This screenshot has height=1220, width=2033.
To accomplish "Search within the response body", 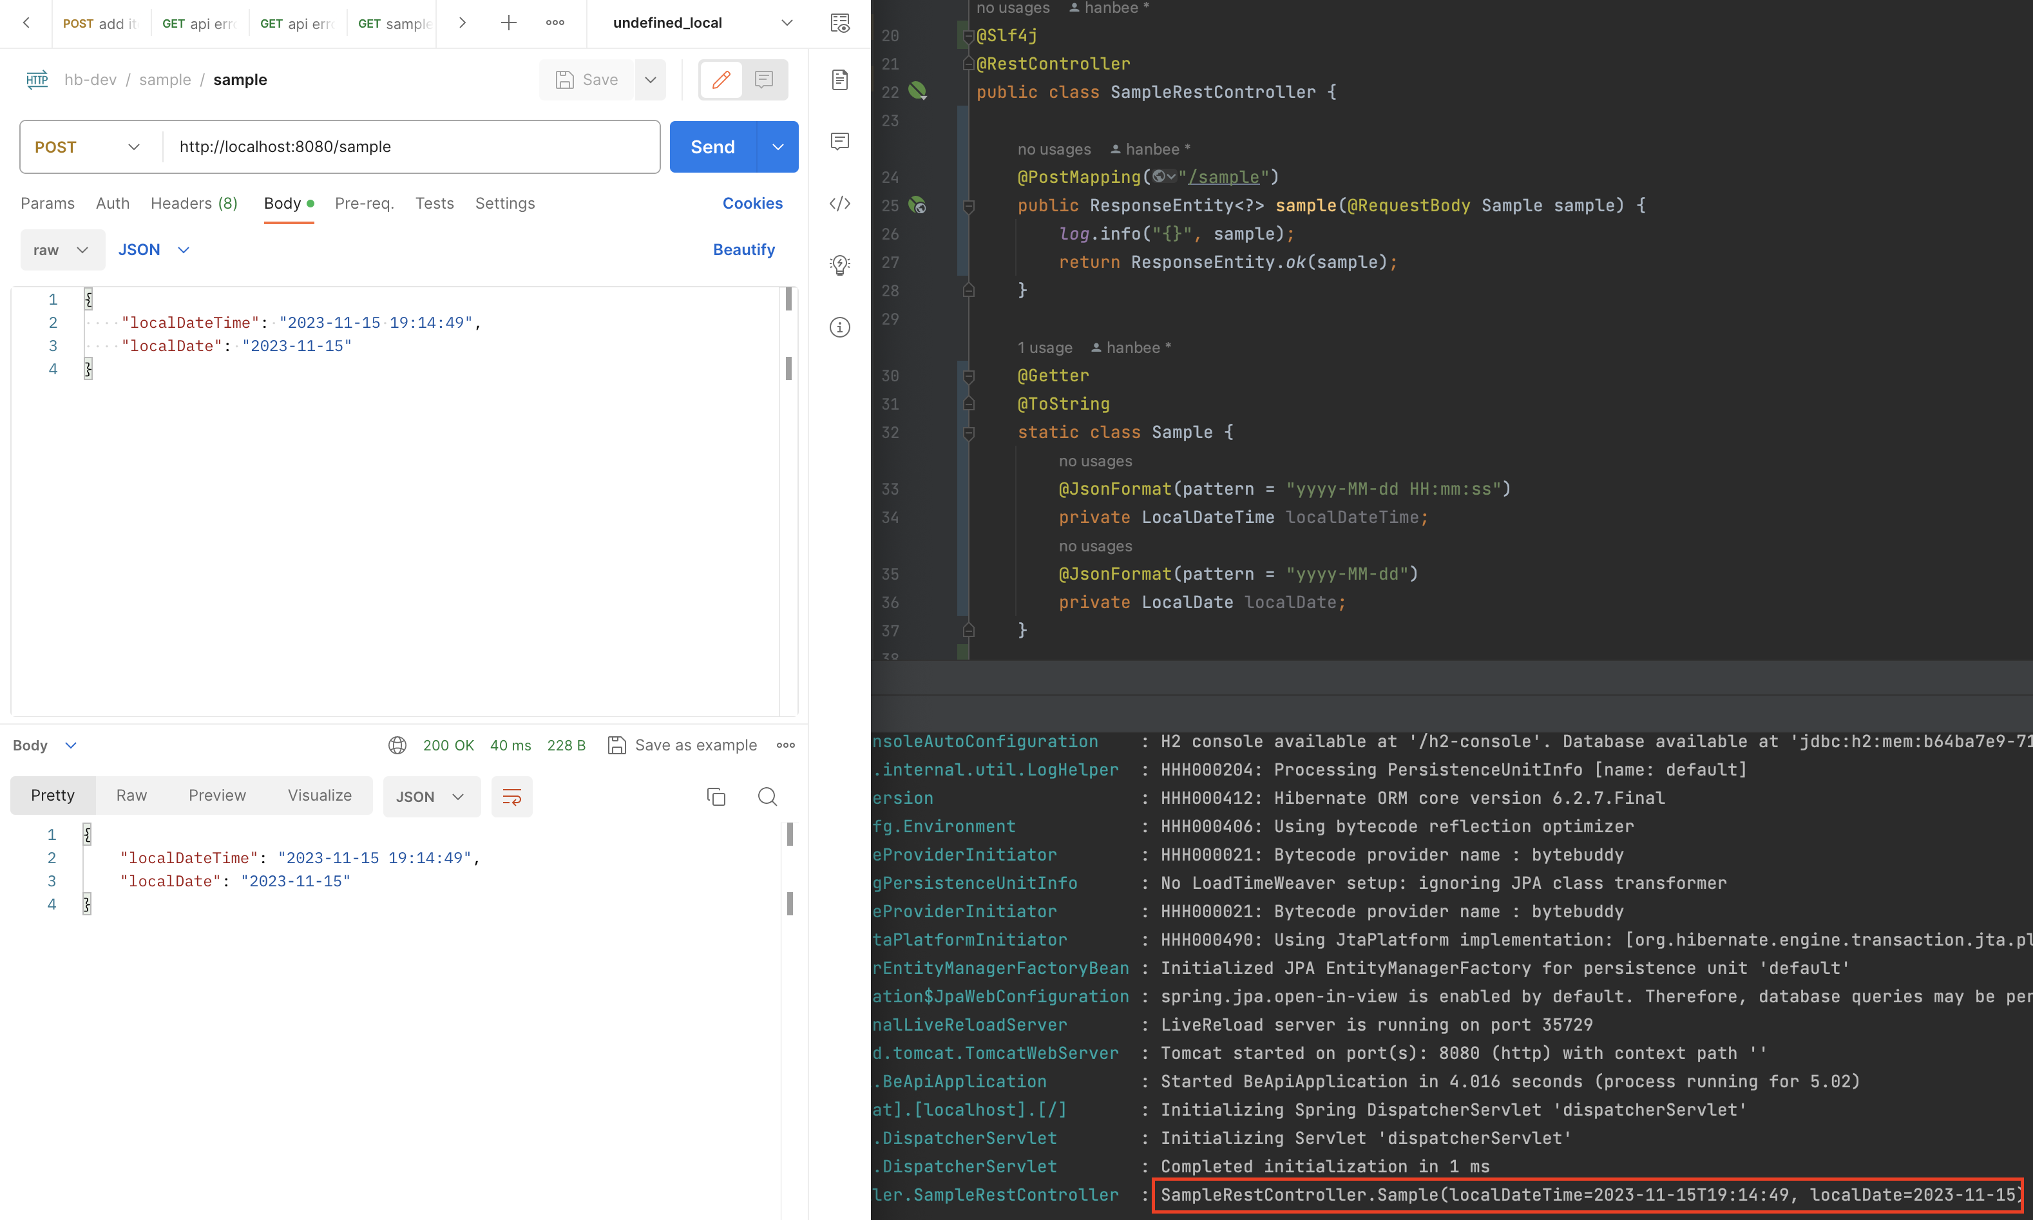I will [767, 796].
